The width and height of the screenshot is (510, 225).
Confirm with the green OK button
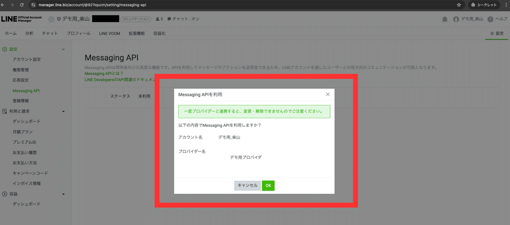[268, 185]
